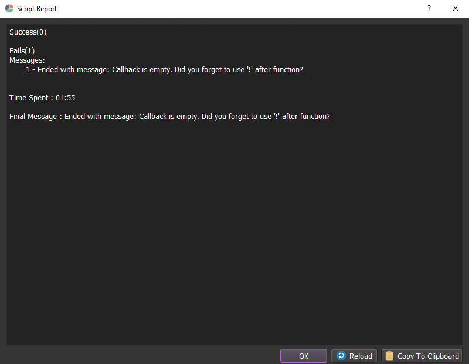The width and height of the screenshot is (469, 364).
Task: Click the blue circular arrow Reload icon
Action: (341, 356)
